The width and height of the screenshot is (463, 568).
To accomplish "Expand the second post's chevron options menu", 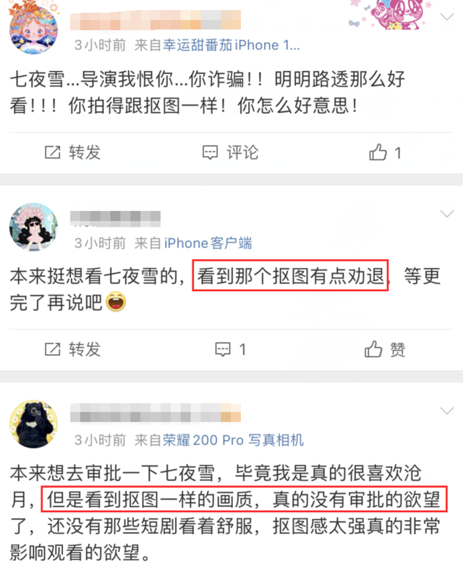I will [447, 214].
